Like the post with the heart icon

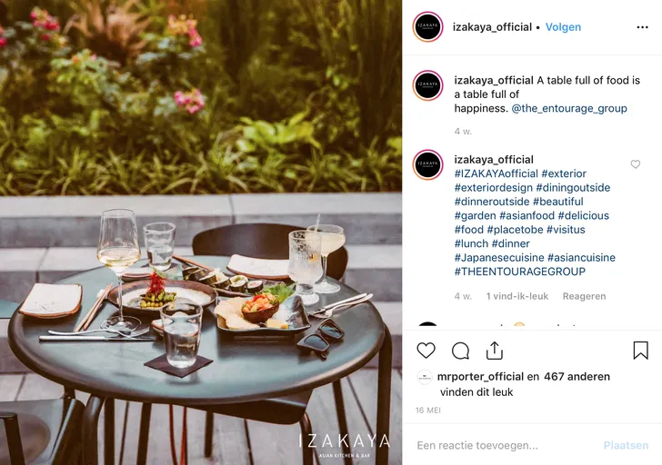pyautogui.click(x=426, y=351)
